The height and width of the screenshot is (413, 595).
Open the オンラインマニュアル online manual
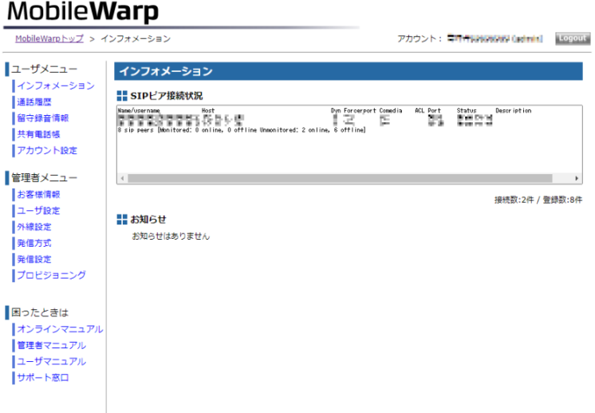click(60, 329)
